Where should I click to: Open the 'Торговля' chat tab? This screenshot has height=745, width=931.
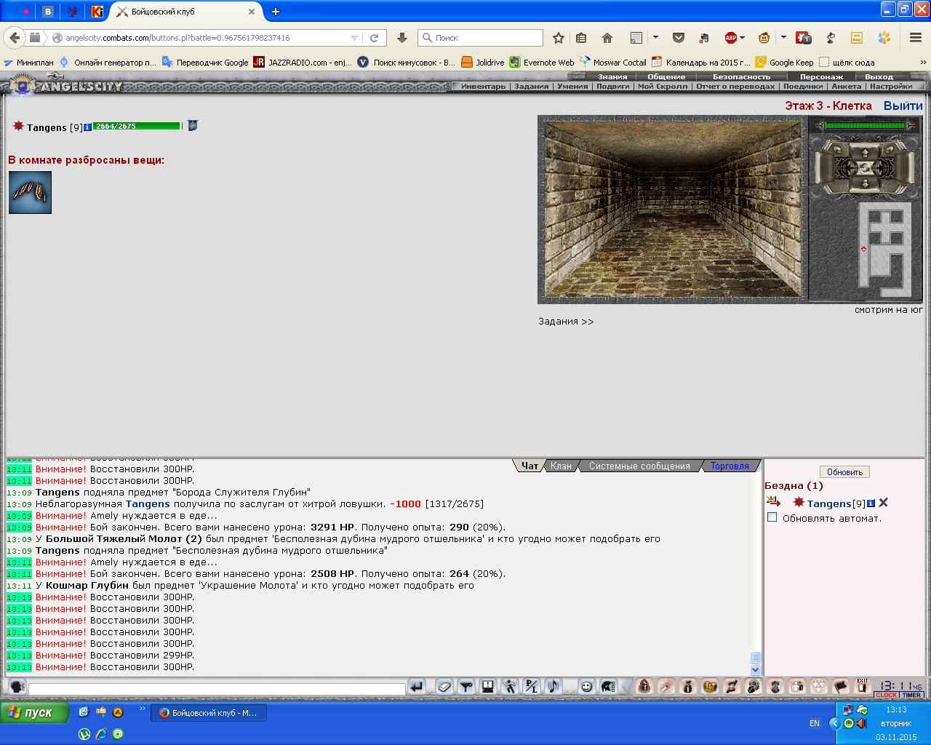click(x=730, y=466)
